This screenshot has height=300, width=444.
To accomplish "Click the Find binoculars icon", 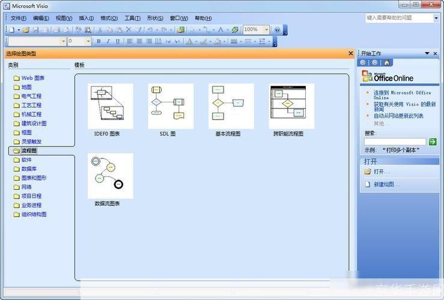I will tap(88, 29).
